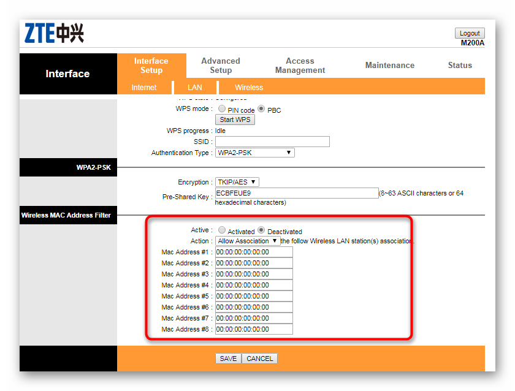Select the PIN code WPS mode

(x=222, y=108)
